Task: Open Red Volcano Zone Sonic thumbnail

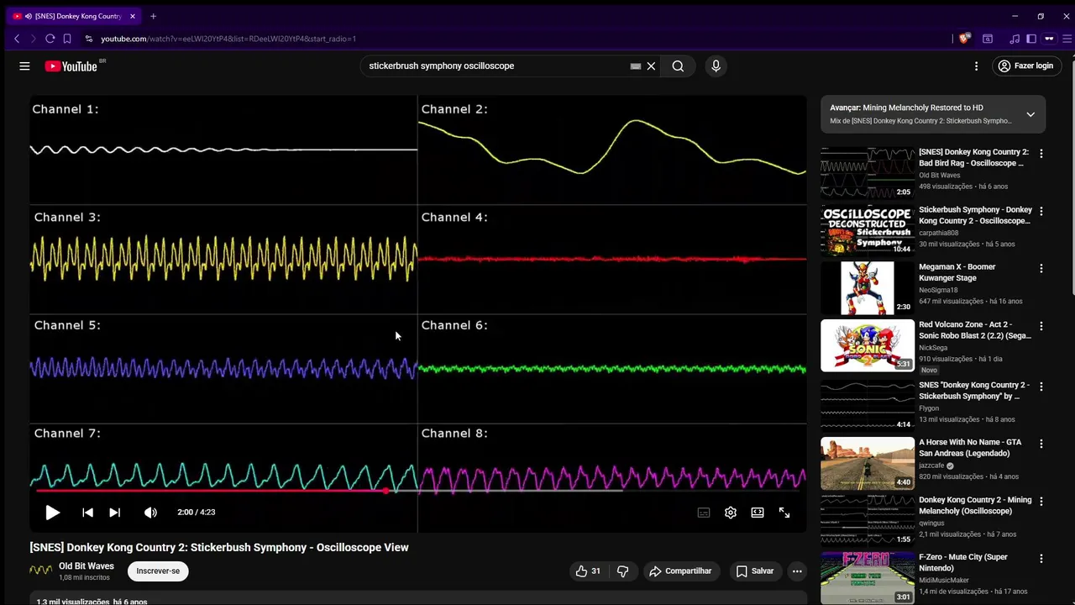Action: click(x=868, y=345)
